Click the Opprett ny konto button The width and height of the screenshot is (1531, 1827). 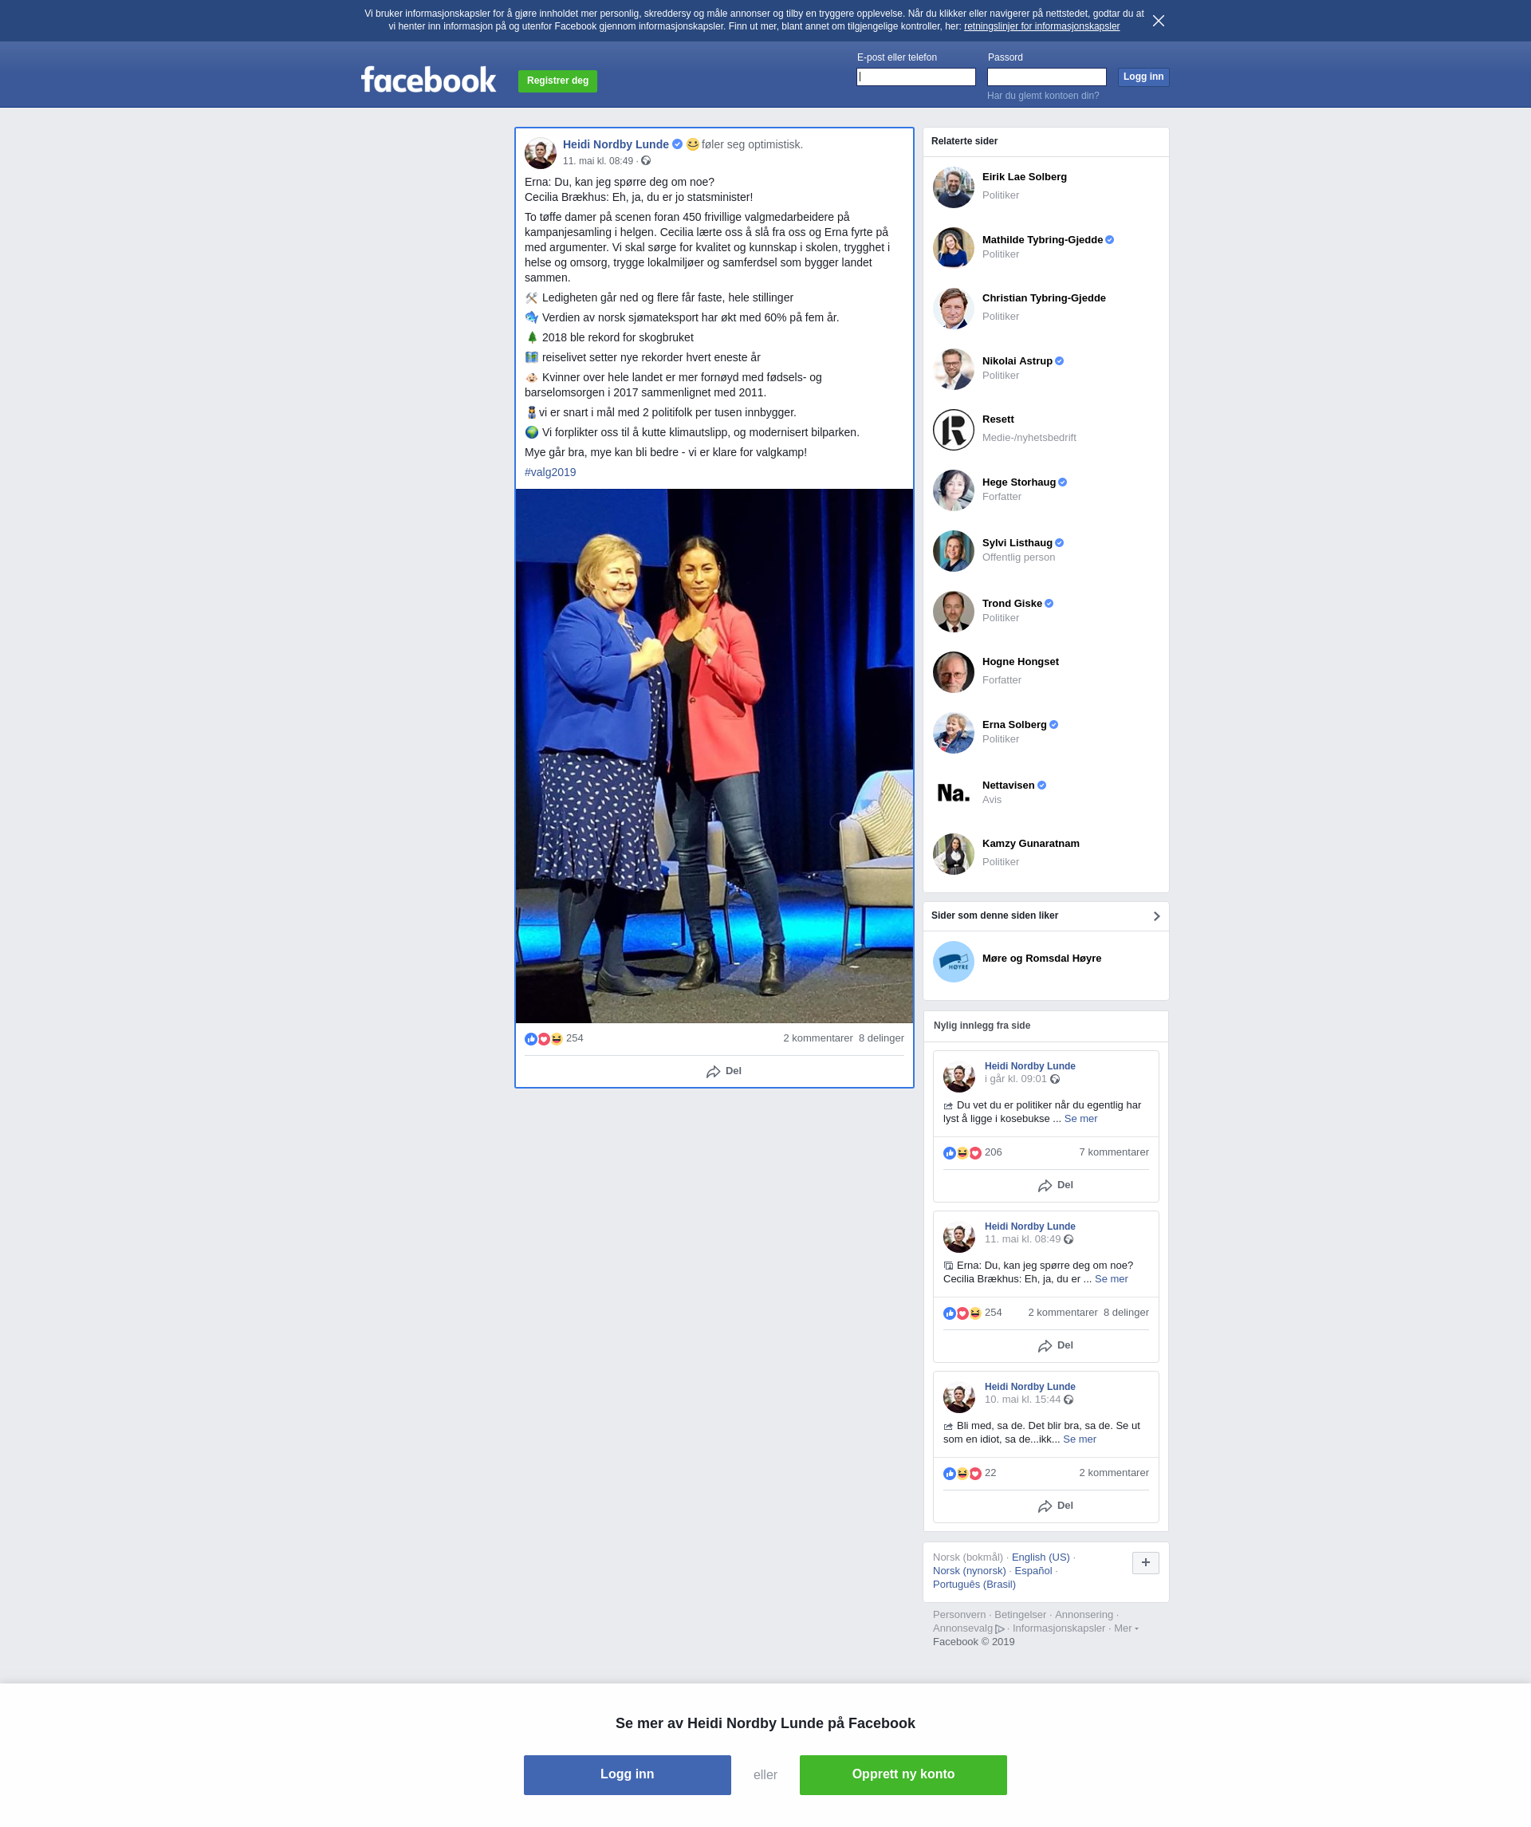903,1775
